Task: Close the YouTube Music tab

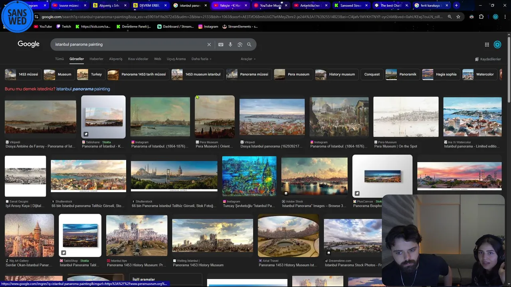Action: 286,6
